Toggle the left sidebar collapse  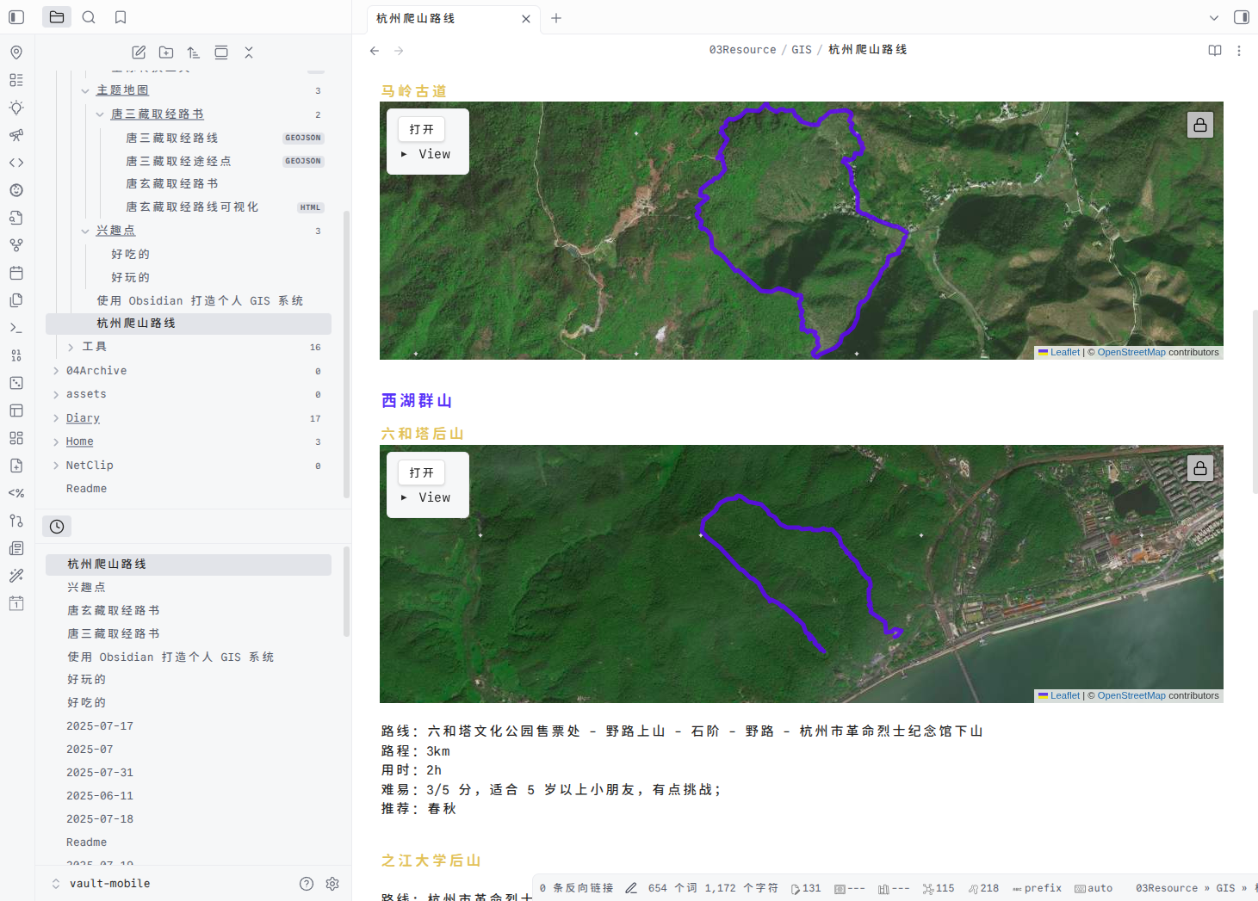point(16,17)
